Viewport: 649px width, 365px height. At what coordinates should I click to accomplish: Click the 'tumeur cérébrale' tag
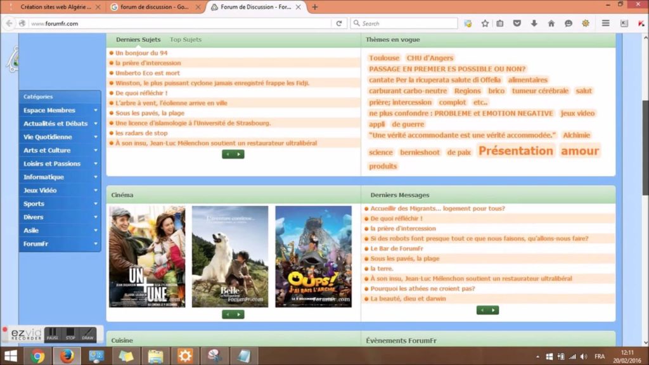[x=540, y=91]
